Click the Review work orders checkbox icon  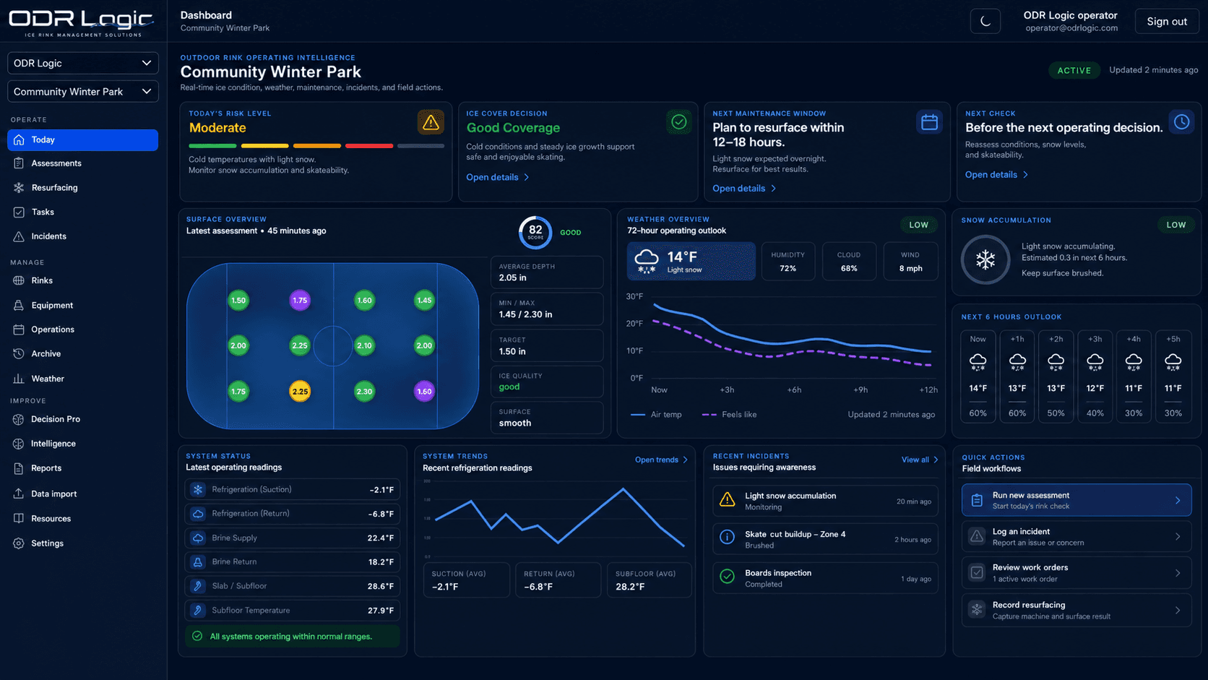coord(977,573)
